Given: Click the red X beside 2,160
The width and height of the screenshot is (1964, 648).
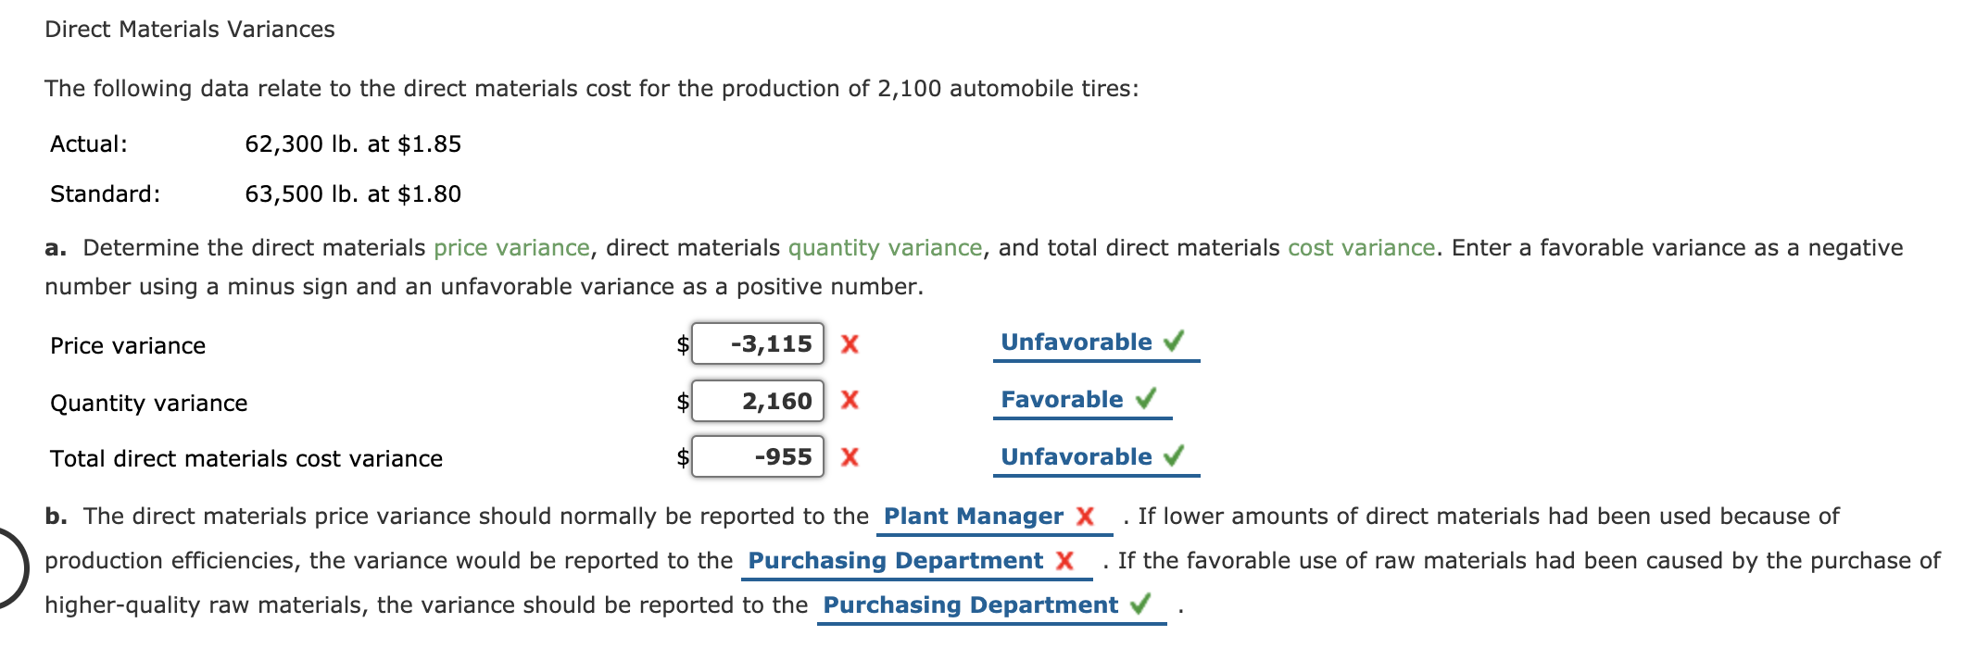Looking at the screenshot, I should [x=849, y=401].
